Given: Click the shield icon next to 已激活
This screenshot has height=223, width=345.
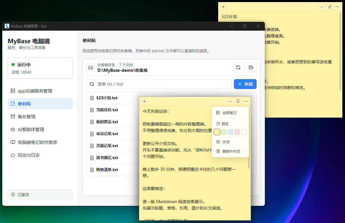Looking at the screenshot, I should tap(13, 195).
